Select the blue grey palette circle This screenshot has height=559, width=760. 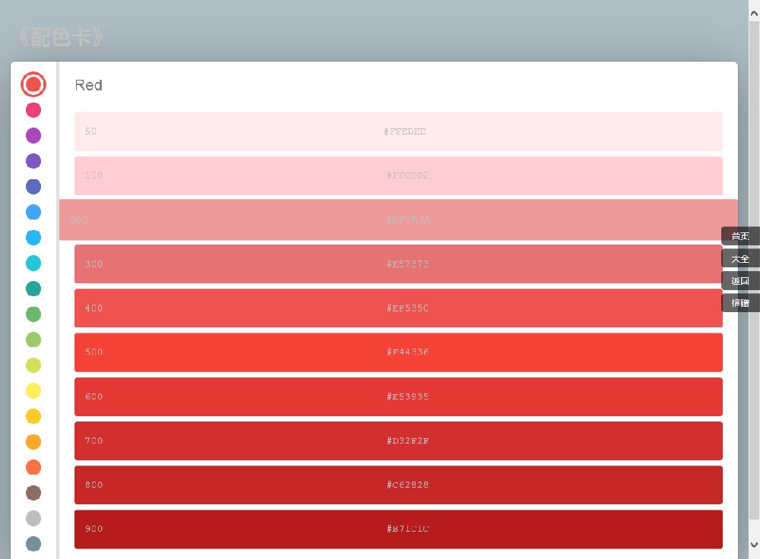coord(33,544)
